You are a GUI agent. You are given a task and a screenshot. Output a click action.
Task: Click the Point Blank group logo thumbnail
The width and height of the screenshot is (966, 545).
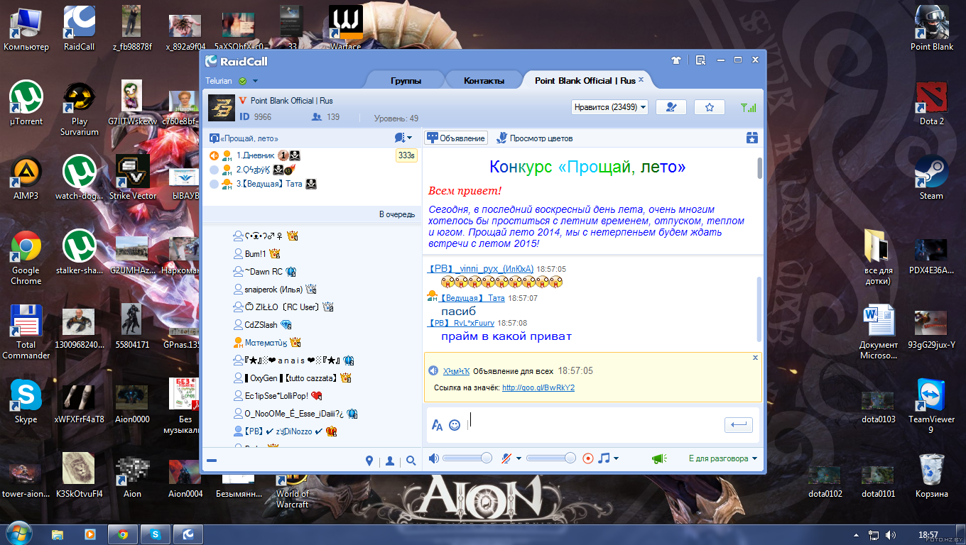(x=222, y=108)
